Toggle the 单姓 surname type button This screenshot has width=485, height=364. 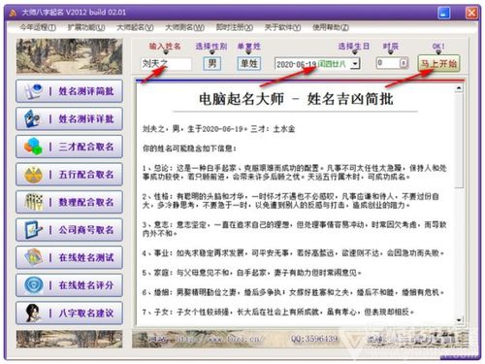[x=249, y=63]
